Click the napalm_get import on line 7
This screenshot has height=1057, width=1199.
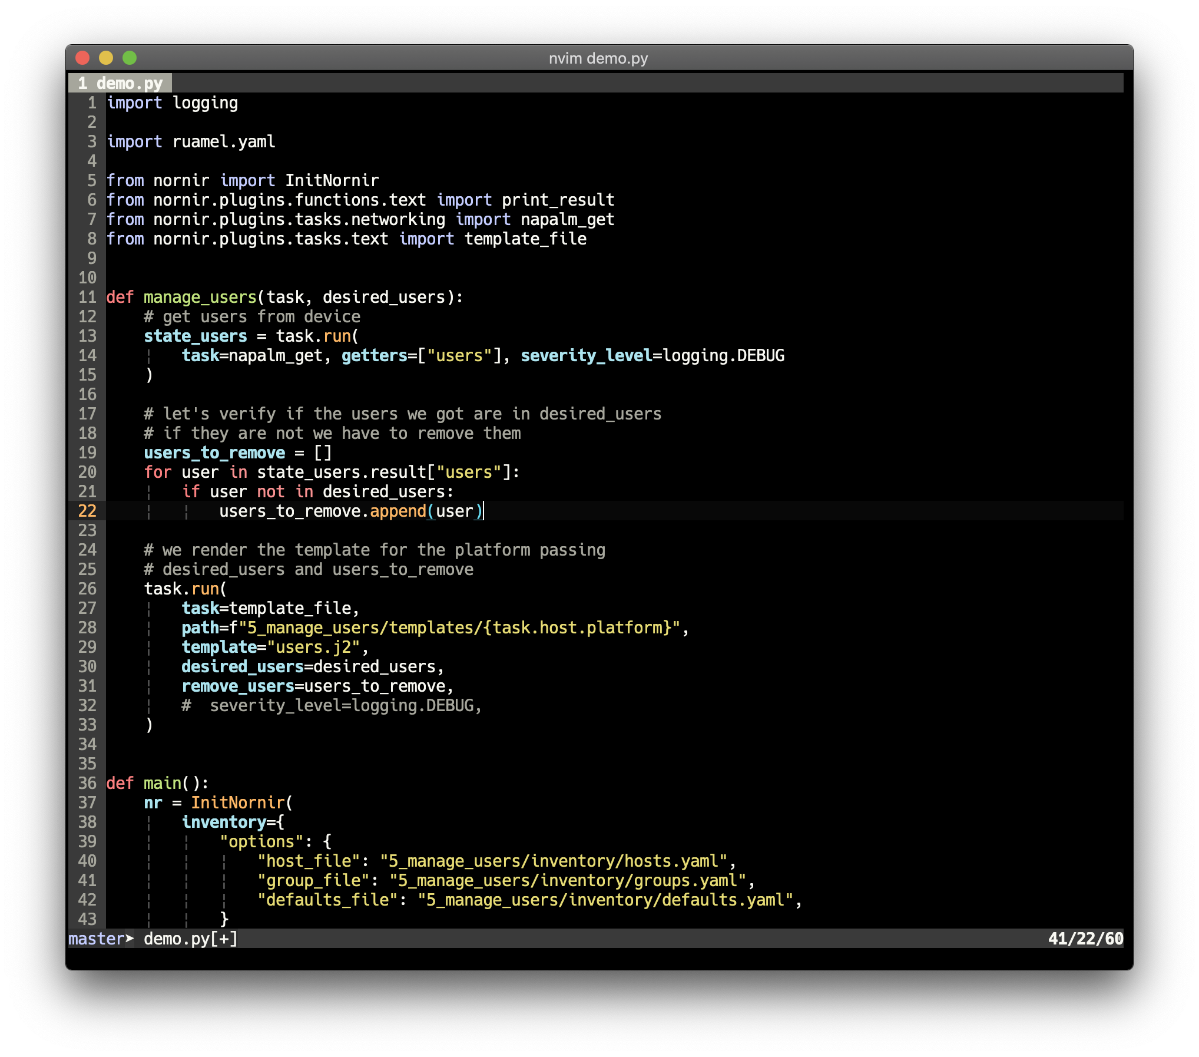[567, 219]
